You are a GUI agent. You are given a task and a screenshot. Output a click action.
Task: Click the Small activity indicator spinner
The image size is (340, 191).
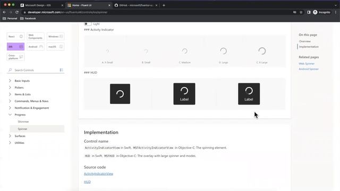[146, 51]
